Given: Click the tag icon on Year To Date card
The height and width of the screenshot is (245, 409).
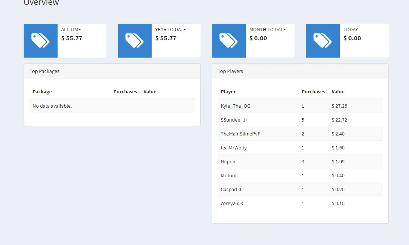Looking at the screenshot, I should (x=134, y=40).
